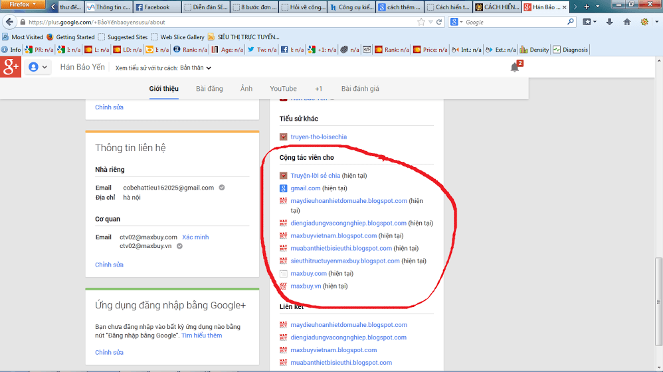The height and width of the screenshot is (372, 663).
Task: Switch to the CÁCH HIỂN... tab
Action: pos(497,7)
